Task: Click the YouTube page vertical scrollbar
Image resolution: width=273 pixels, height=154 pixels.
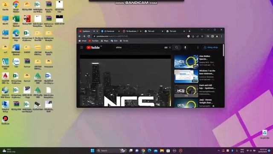Action: [224, 50]
